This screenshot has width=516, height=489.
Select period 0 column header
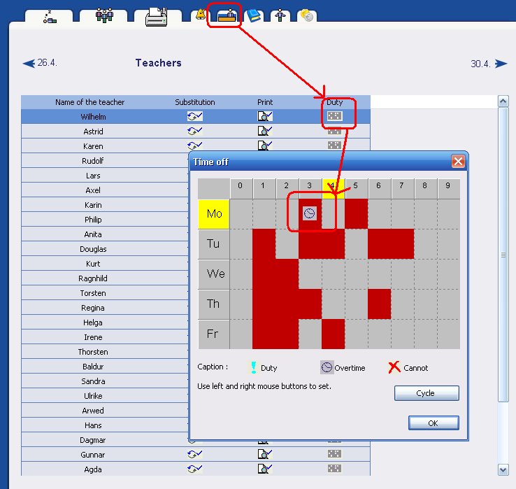point(241,189)
